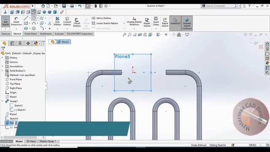This screenshot has height=152, width=270.
Task: Click Mirror Entities
Action: [101, 18]
